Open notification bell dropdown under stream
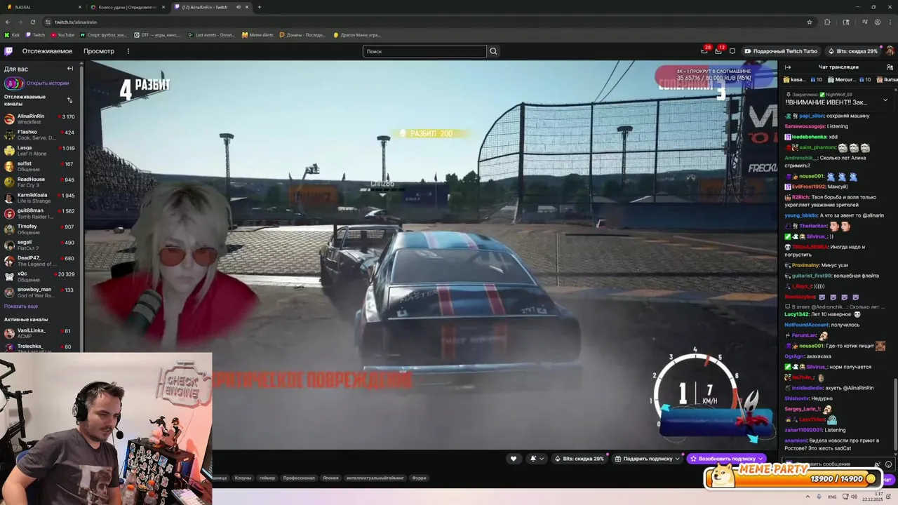Screen dimensions: 898x505 pos(536,459)
